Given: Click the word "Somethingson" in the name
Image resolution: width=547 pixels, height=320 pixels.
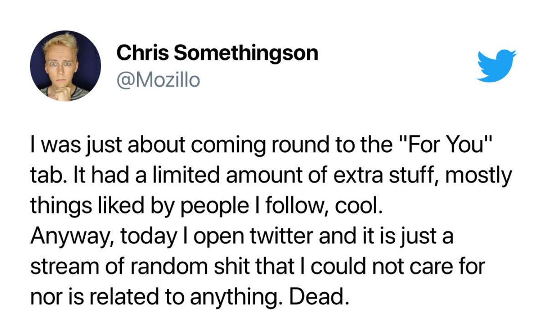Looking at the screenshot, I should click(246, 53).
